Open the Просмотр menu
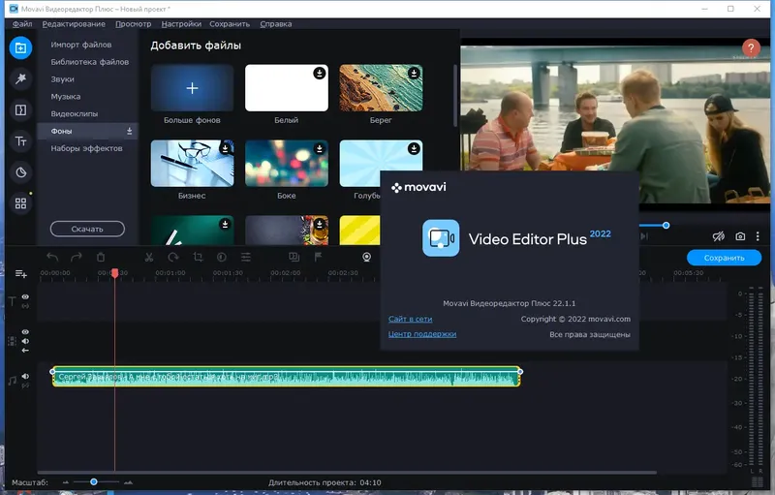The width and height of the screenshot is (775, 495). click(134, 23)
